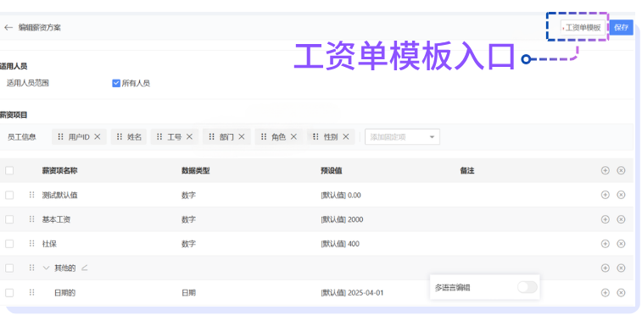
Task: Click the 日期 data type cell
Action: pos(188,293)
